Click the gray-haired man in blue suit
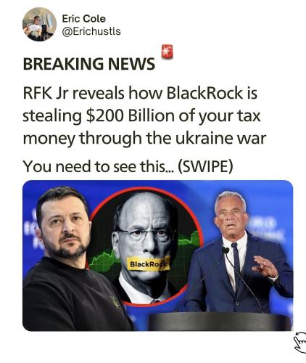The image size is (306, 363). pyautogui.click(x=237, y=254)
